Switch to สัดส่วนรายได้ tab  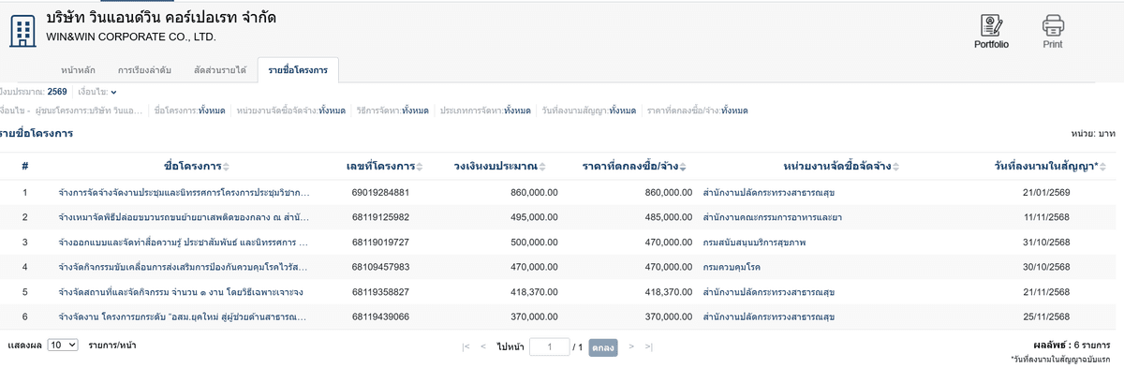coord(220,70)
